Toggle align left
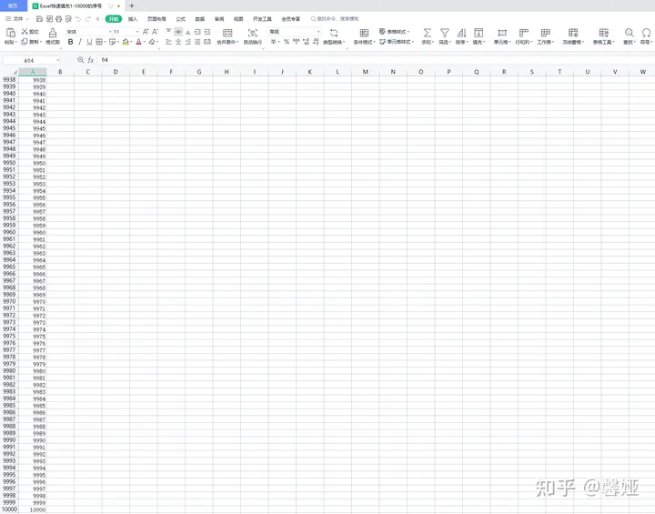Screen dimensions: 655x514 [x=169, y=42]
